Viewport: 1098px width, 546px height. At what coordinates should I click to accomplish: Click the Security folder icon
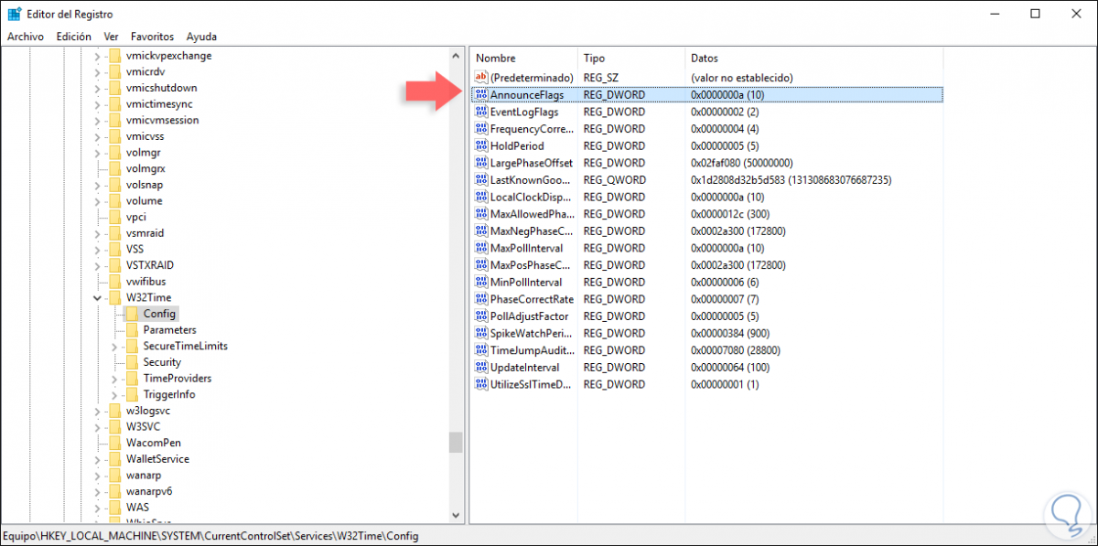[132, 362]
